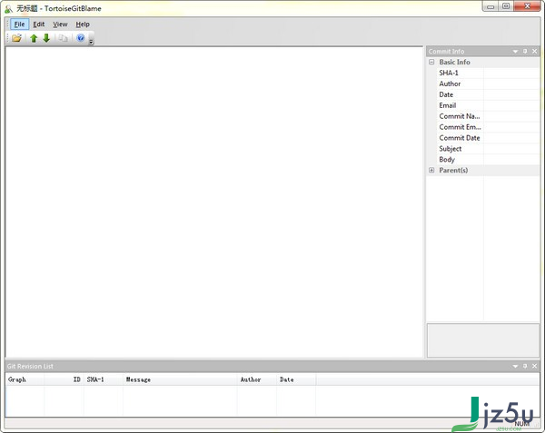Screen dimensions: 545x433
Task: Click the property description box below Commit Info
Action: tap(483, 340)
